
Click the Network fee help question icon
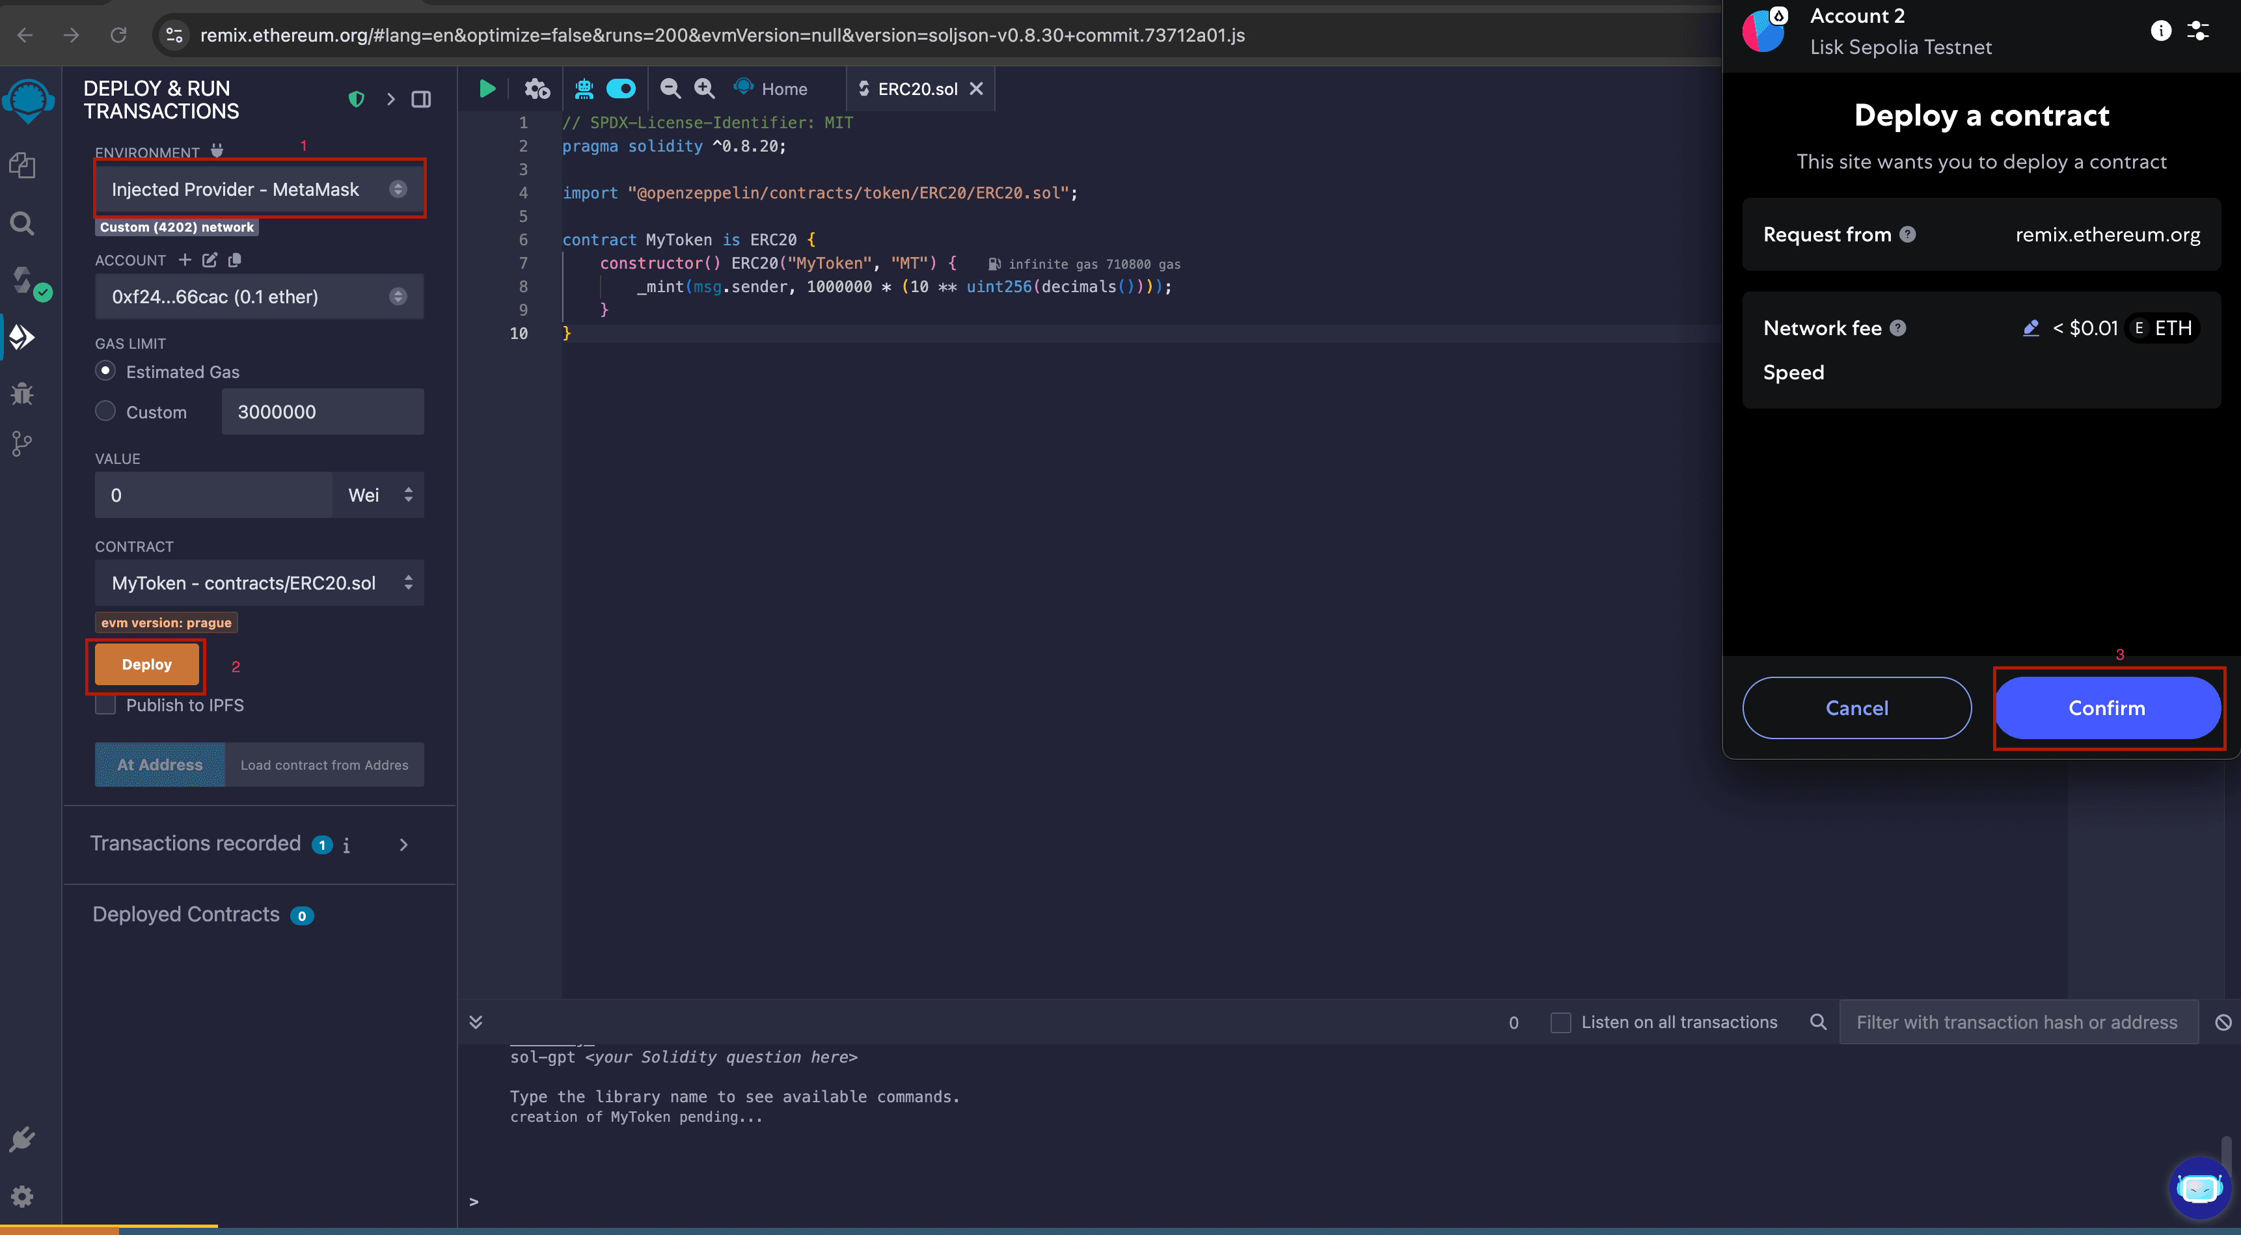point(1898,328)
